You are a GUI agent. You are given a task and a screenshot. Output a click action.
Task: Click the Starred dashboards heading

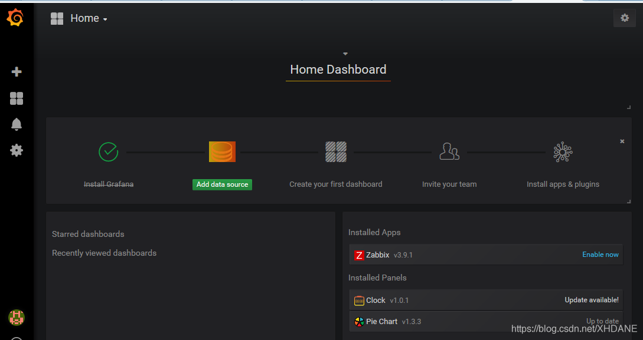click(x=88, y=234)
